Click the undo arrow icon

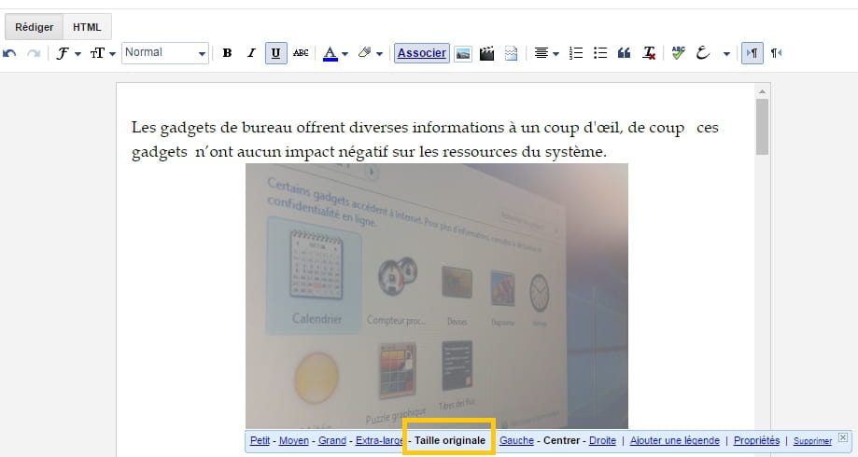click(x=10, y=53)
